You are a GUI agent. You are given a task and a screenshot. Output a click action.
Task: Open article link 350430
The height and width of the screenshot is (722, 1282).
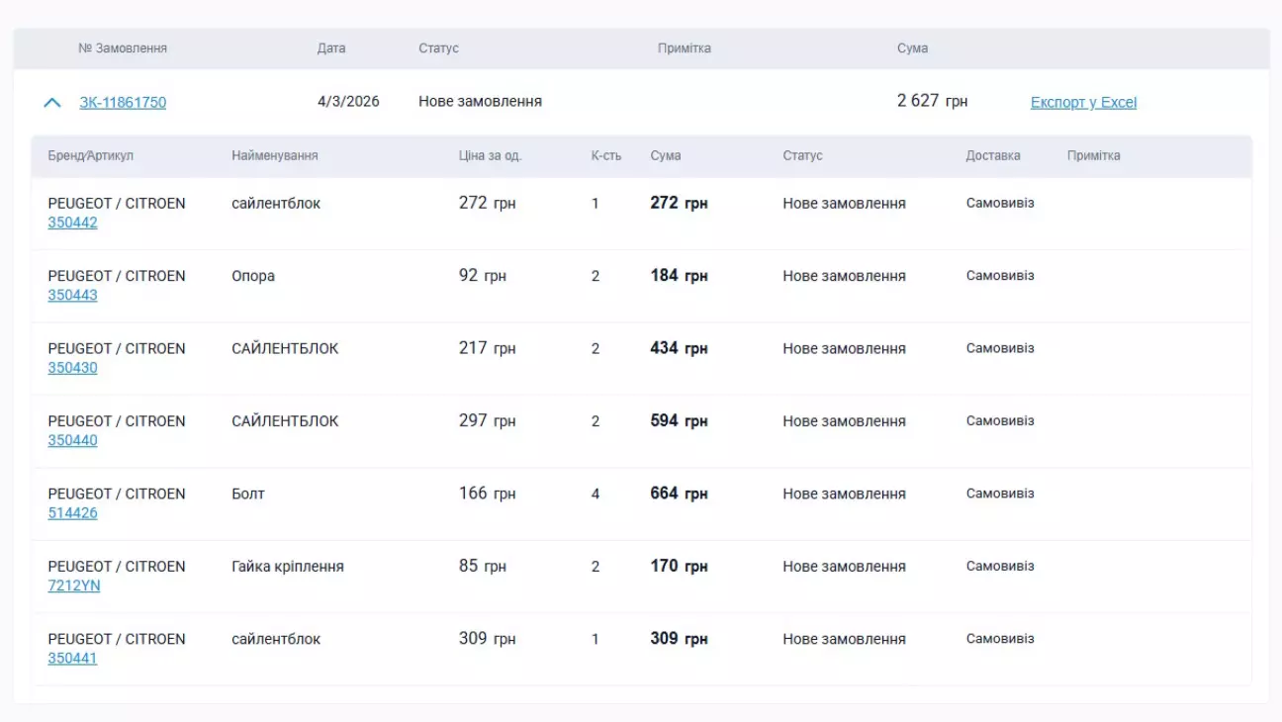(72, 368)
